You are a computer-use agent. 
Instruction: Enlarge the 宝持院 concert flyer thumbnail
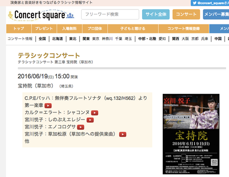[191, 134]
